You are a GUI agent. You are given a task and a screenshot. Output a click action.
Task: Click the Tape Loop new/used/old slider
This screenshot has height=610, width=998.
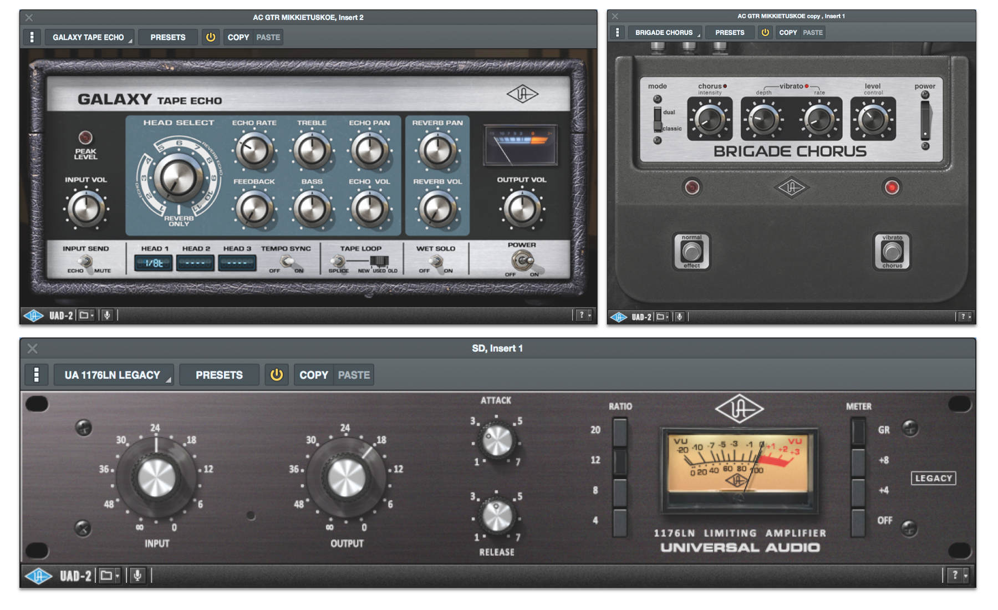point(379,261)
